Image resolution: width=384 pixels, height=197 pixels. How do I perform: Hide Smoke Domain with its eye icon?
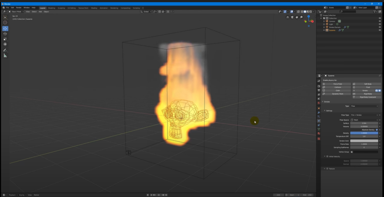coord(380,27)
